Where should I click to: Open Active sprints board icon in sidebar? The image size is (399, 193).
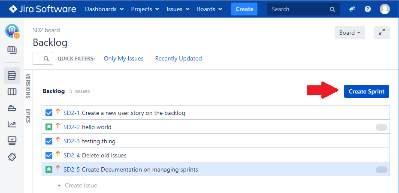tap(12, 92)
